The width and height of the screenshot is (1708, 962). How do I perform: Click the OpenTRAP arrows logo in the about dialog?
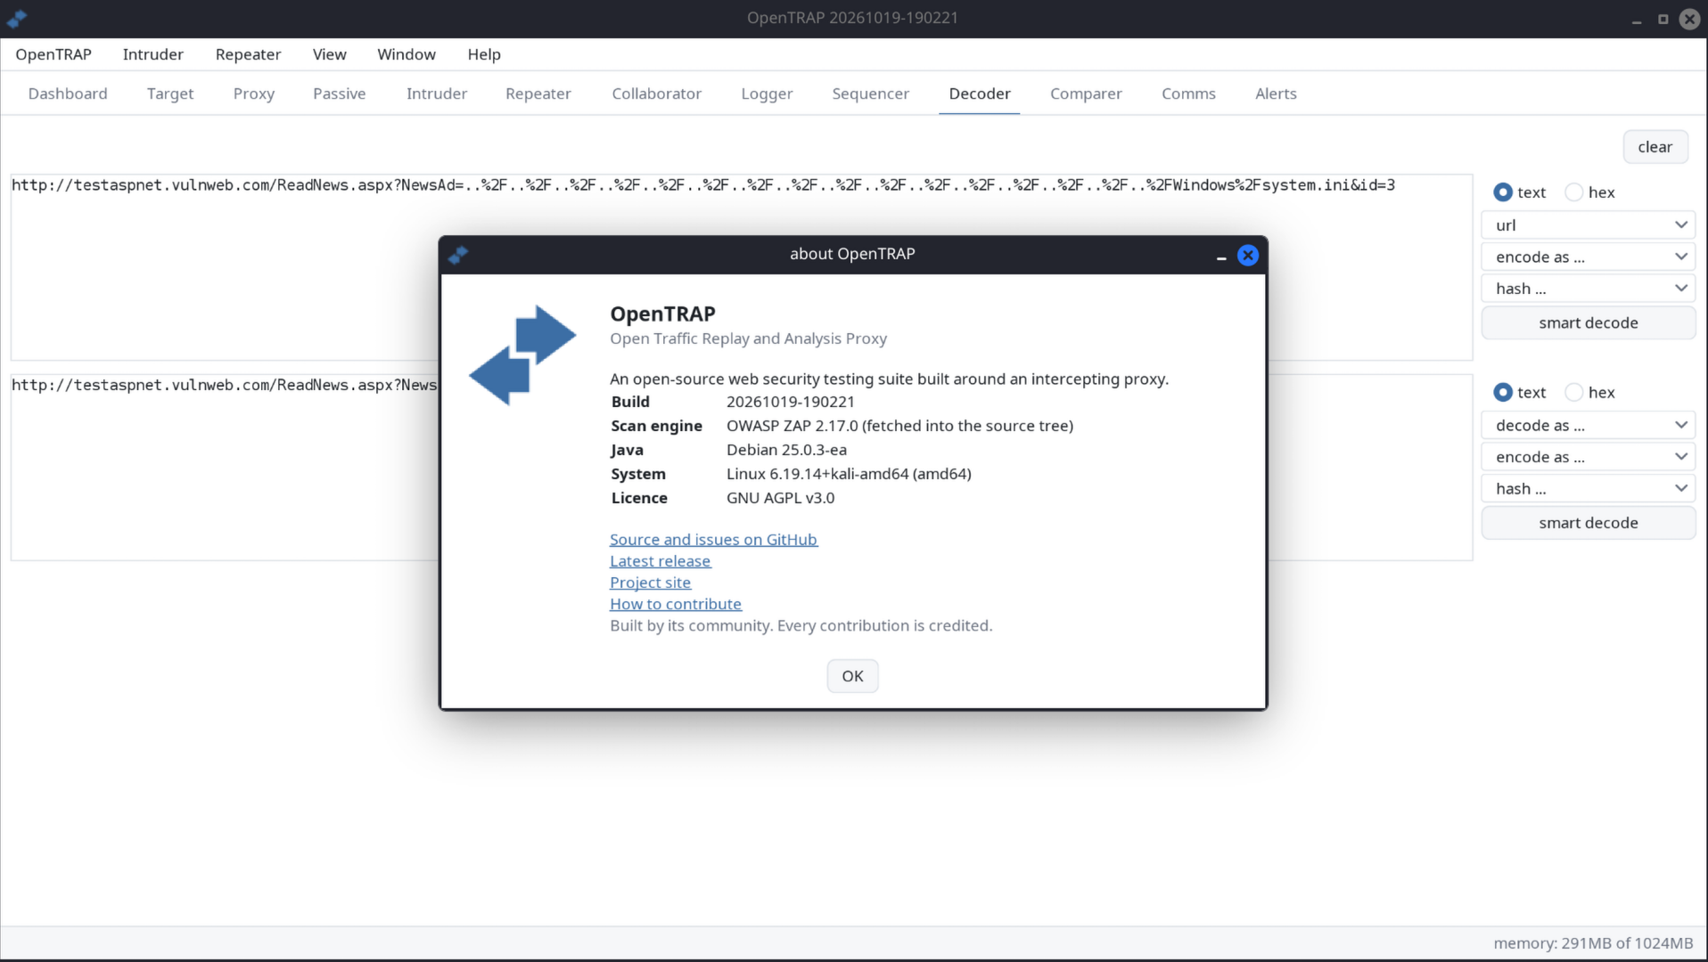click(522, 355)
